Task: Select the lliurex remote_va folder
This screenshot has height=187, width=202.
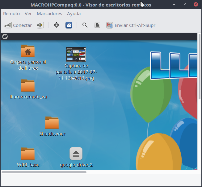Action: (28, 86)
